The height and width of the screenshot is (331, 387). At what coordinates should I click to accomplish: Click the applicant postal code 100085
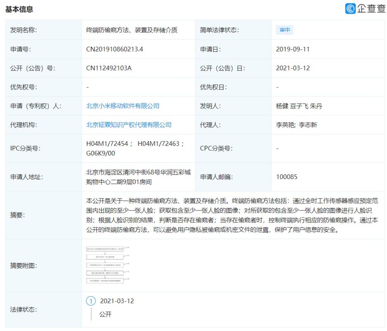click(x=287, y=177)
